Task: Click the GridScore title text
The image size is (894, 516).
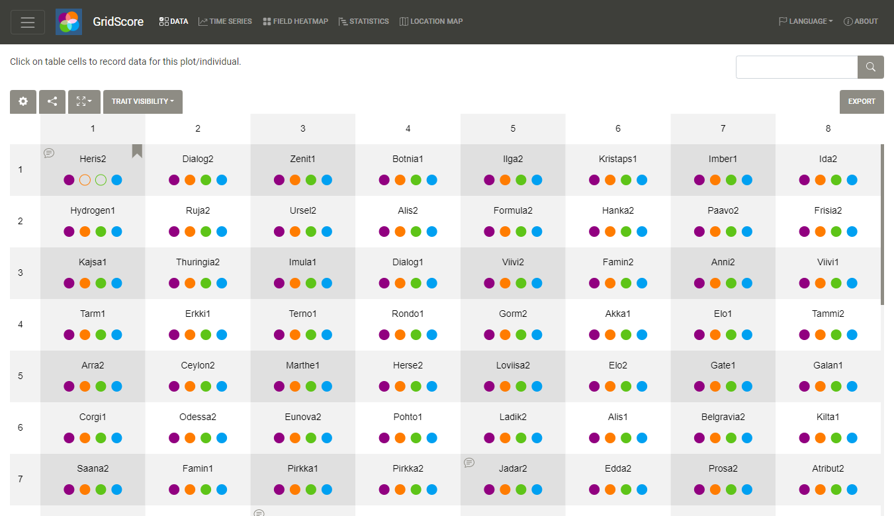Action: 118,22
